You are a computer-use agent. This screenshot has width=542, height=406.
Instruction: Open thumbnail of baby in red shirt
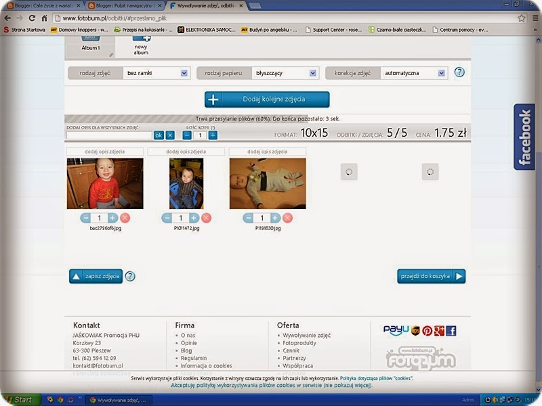point(105,183)
